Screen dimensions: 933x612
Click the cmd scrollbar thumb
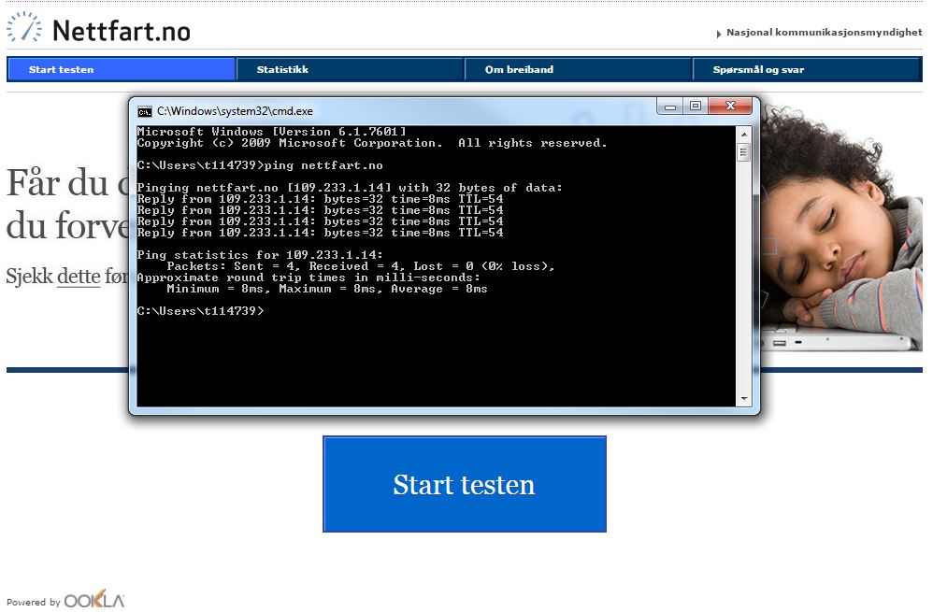744,152
